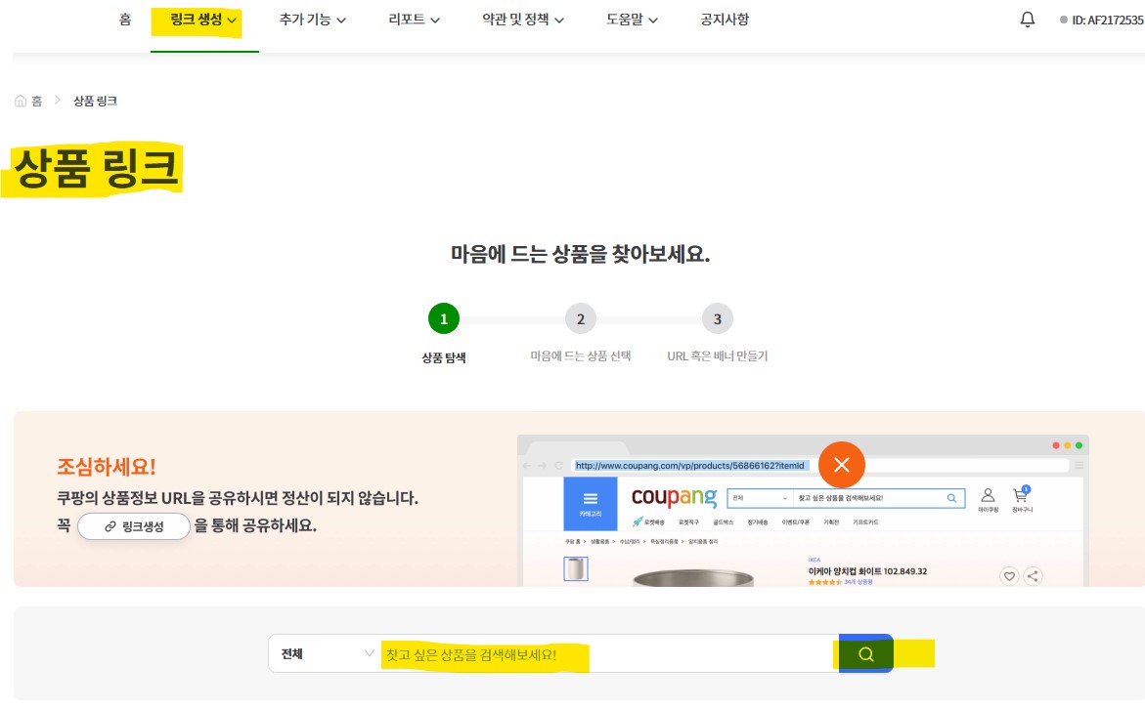Image resolution: width=1145 pixels, height=709 pixels.
Task: Click the home icon in breadcrumb
Action: pos(21,101)
